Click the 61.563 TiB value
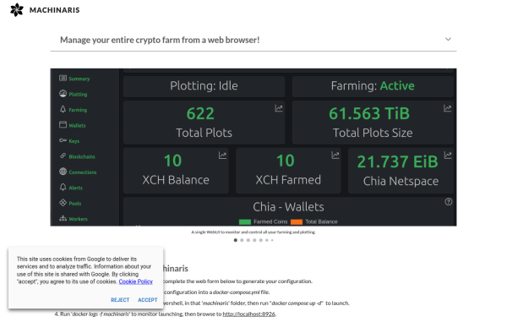This screenshot has height=317, width=507. pyautogui.click(x=369, y=113)
